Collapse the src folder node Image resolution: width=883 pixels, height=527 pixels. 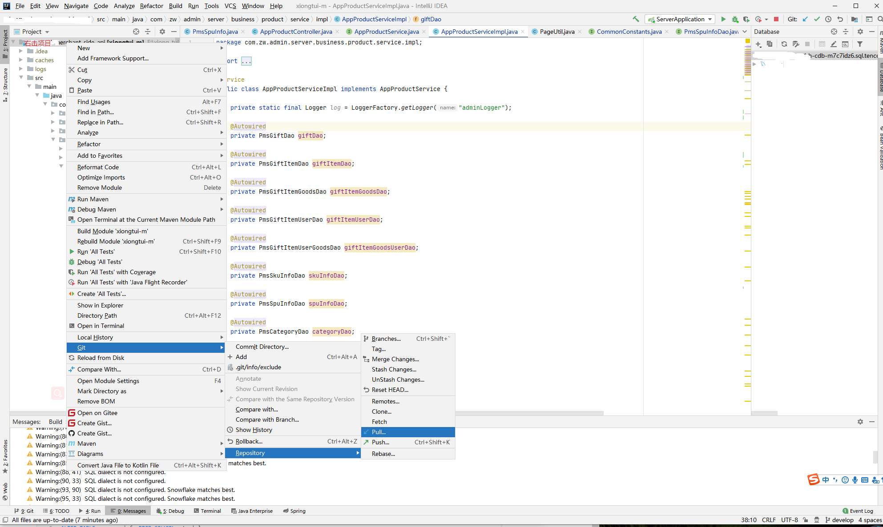click(x=20, y=78)
